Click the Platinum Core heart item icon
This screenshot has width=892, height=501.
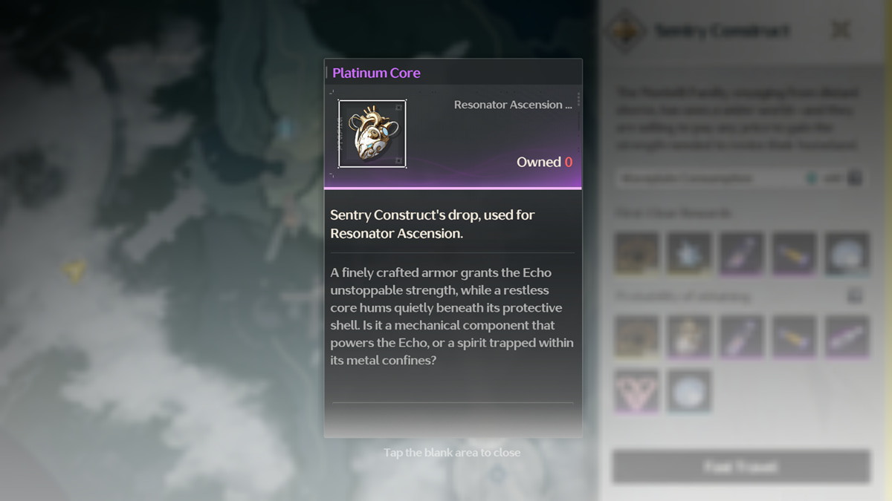[372, 134]
